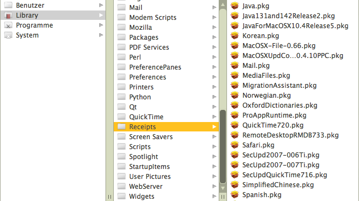Expand the Widgets folder arrow
This screenshot has height=201, width=359.
[214, 196]
